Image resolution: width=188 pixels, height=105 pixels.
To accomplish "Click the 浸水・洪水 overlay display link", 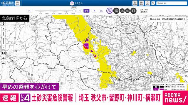I will tap(144, 11).
